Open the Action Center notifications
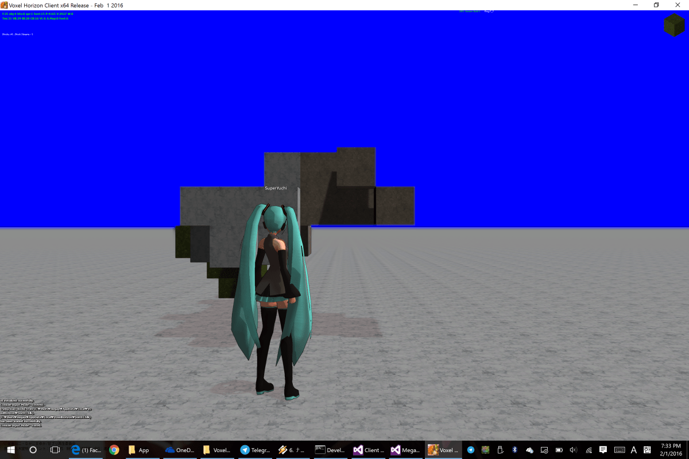This screenshot has height=459, width=689. point(603,450)
